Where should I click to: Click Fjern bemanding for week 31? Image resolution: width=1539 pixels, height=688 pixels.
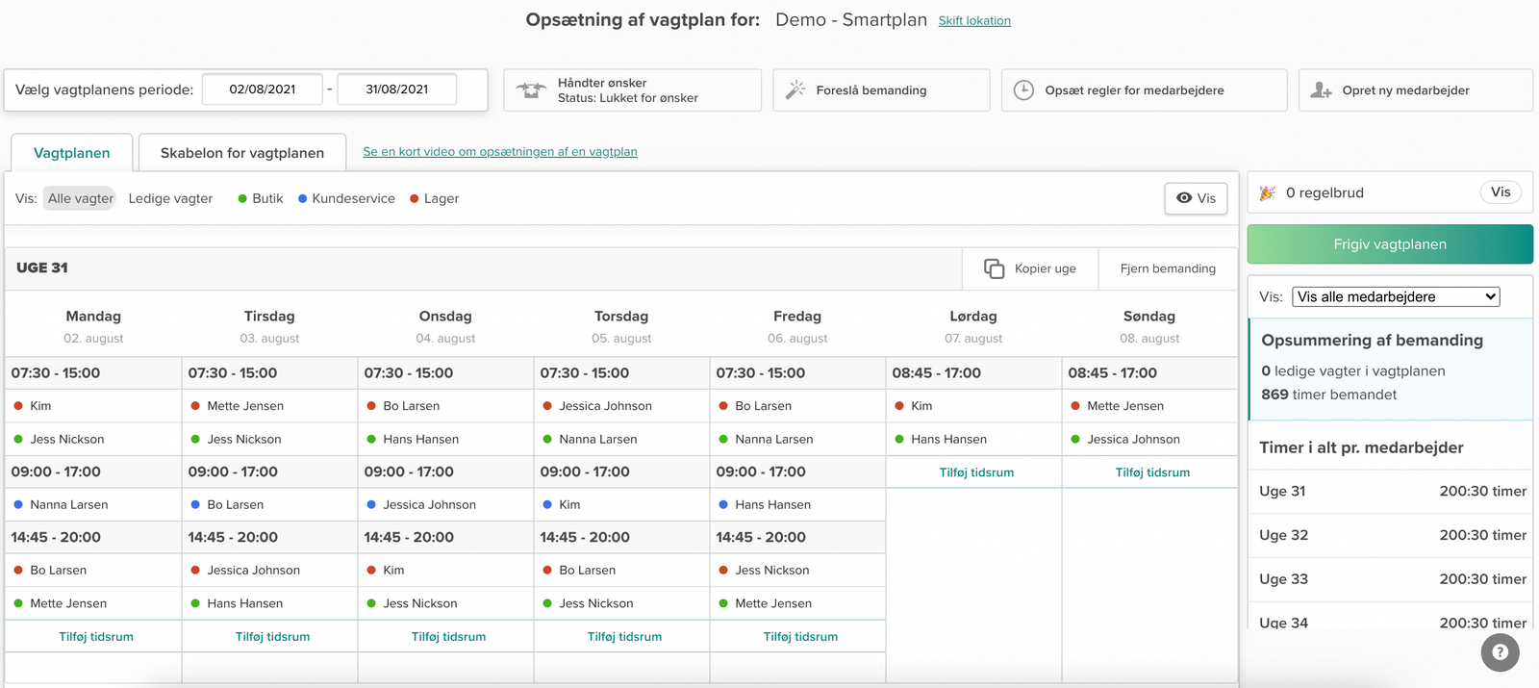[1167, 268]
